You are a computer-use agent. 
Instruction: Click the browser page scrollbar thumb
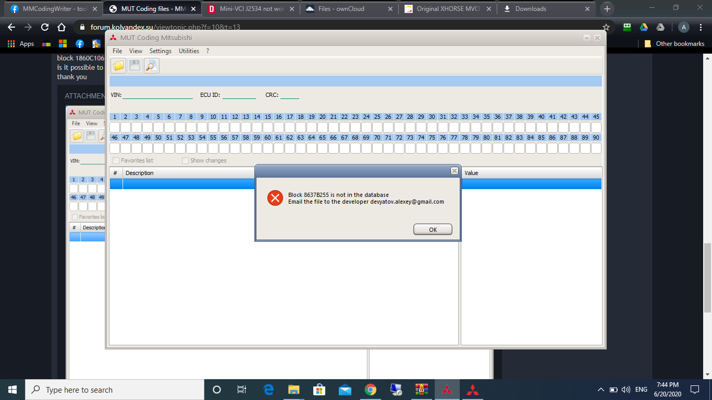click(x=707, y=277)
